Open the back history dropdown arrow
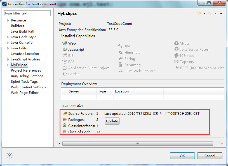The height and width of the screenshot is (166, 228). point(204,13)
